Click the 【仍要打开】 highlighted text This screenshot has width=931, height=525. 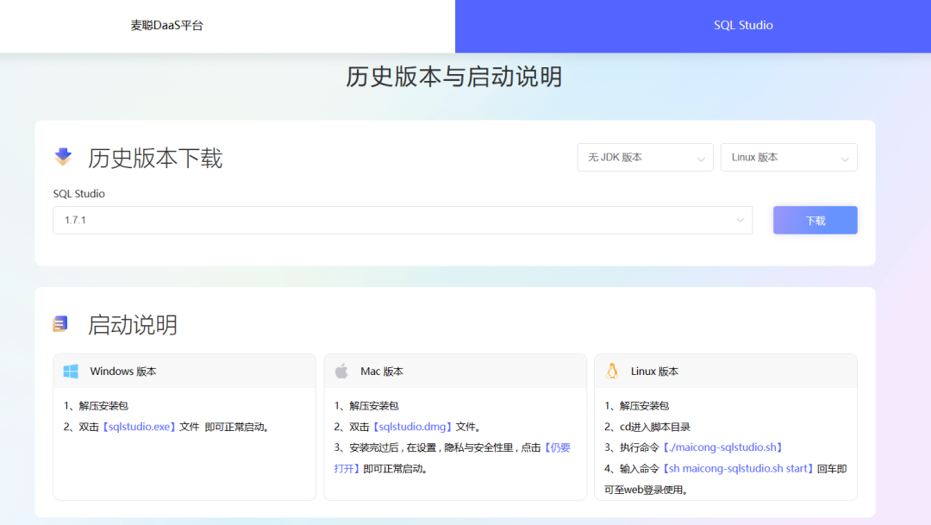(452, 458)
